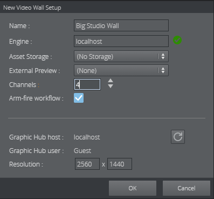Click the Graphic Hub user value Guest
The width and height of the screenshot is (214, 199).
(x=82, y=151)
